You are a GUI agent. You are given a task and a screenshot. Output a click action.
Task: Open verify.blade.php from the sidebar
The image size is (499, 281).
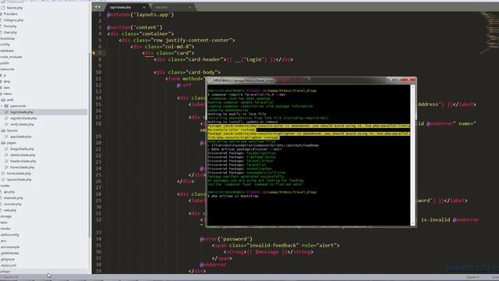coord(22,124)
